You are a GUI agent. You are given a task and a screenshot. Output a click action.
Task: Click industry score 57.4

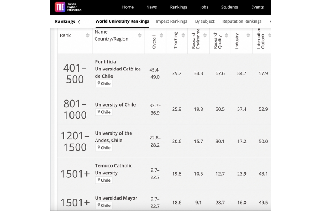click(242, 109)
